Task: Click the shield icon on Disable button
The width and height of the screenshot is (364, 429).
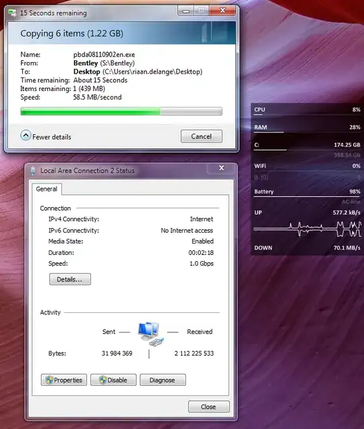Action: (102, 380)
